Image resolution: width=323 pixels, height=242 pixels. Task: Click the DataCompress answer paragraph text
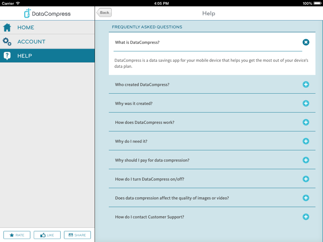[211, 63]
